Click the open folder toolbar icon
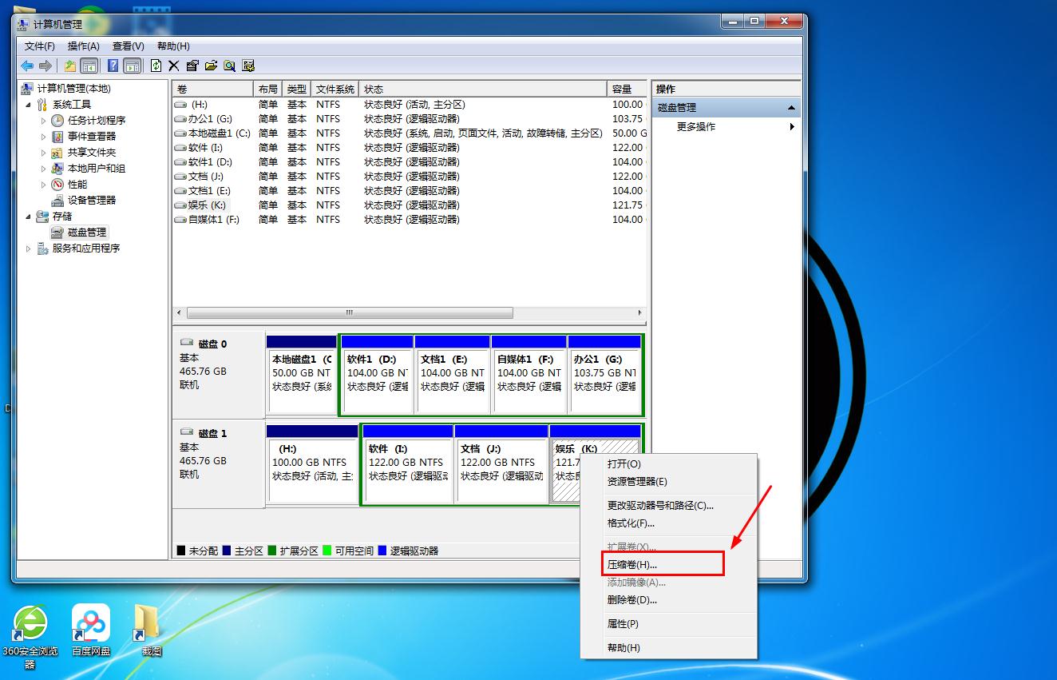Viewport: 1057px width, 680px height. tap(211, 66)
